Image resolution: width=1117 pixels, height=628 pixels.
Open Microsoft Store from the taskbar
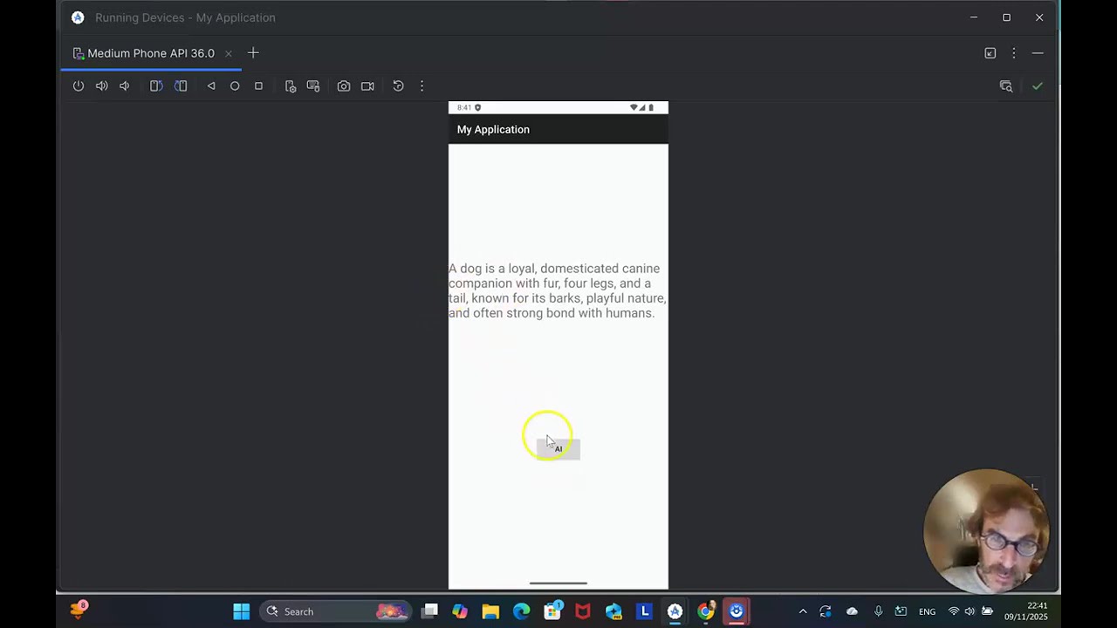552,611
